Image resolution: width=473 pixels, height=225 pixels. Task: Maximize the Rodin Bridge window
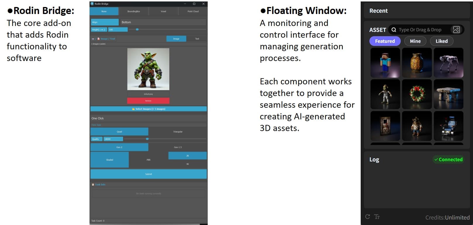tap(194, 4)
